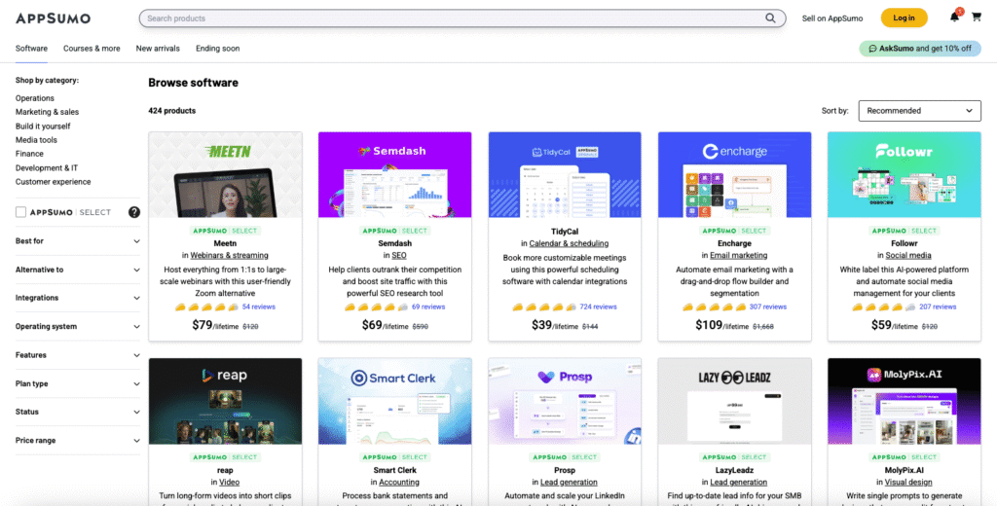The image size is (997, 506).
Task: Click the Semdash star rating
Action: tap(377, 307)
